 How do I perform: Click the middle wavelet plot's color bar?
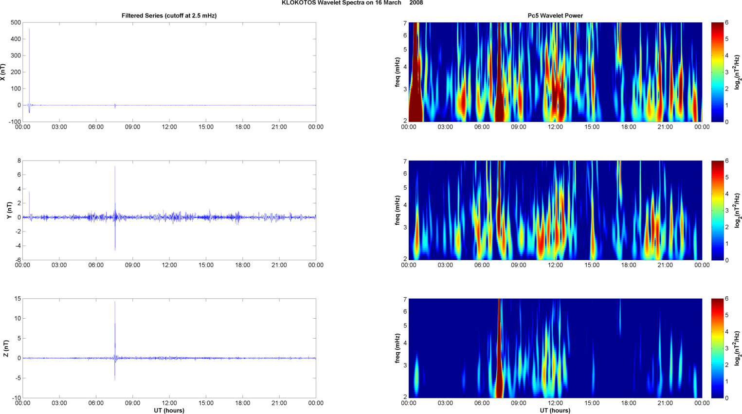pos(718,210)
